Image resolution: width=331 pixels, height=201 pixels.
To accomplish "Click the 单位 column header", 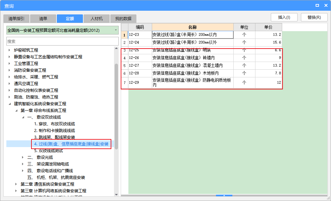I will 244,27.
